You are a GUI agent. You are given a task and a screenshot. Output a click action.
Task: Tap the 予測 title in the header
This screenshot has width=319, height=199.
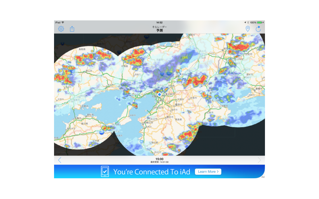click(x=159, y=31)
